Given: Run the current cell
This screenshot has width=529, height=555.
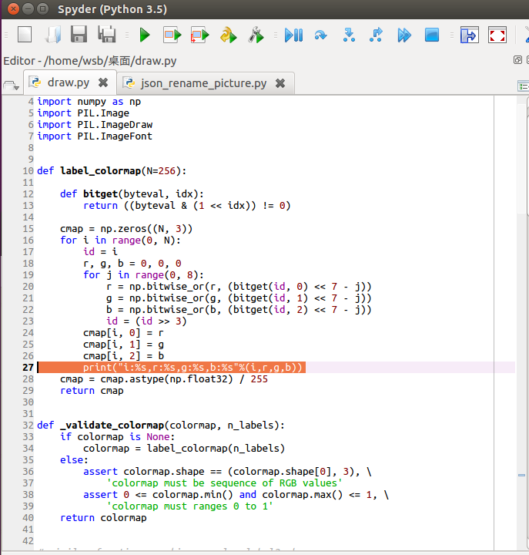Looking at the screenshot, I should click(x=172, y=35).
